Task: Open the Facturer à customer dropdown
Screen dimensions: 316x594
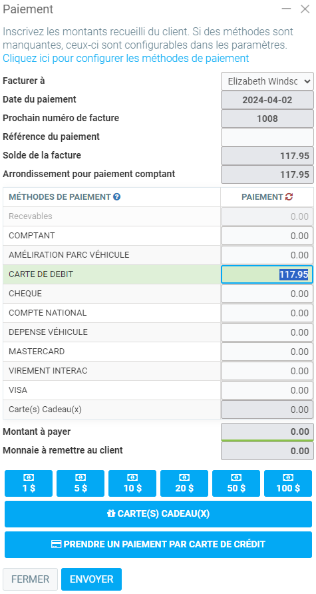Action: point(267,81)
